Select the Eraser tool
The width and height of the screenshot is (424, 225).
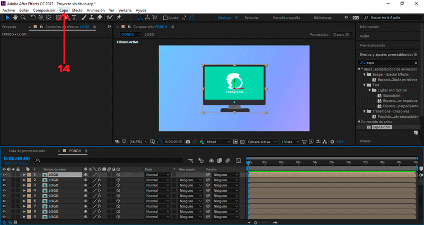[x=100, y=17]
